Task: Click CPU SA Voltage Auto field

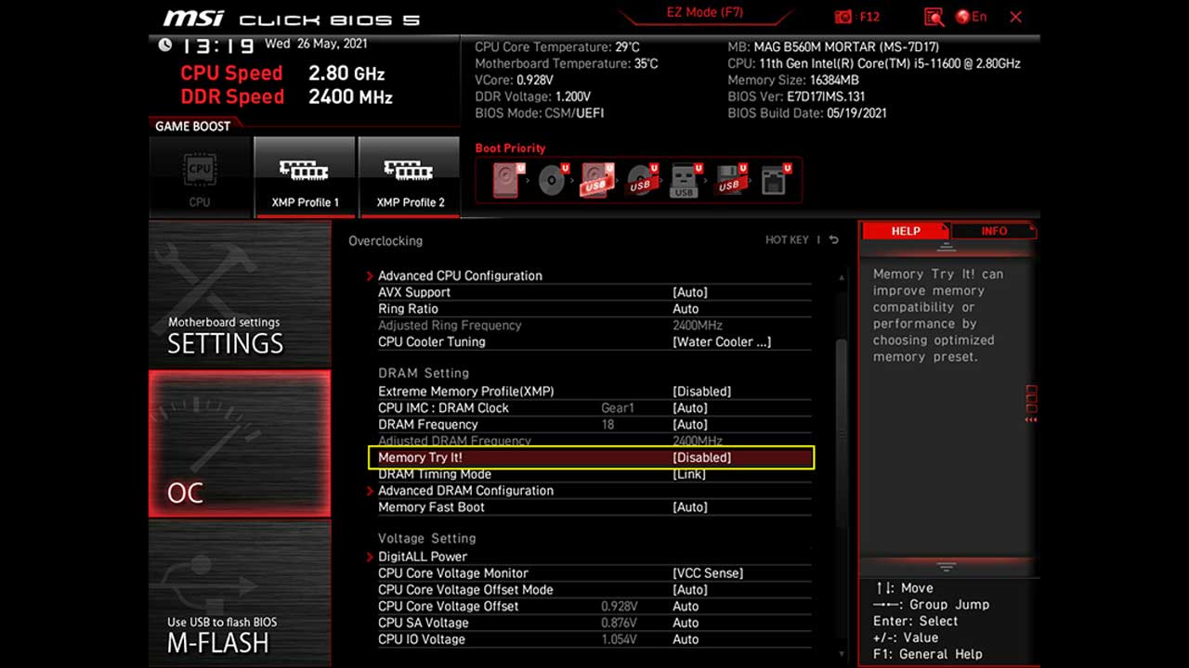Action: 686,623
